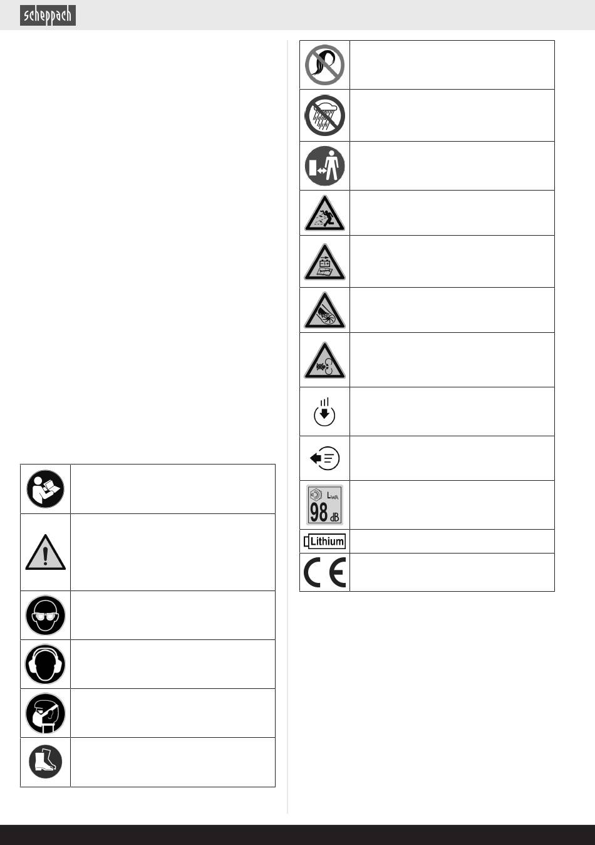Click the flying debris warning triangle
595x845 pixels.
click(325, 214)
